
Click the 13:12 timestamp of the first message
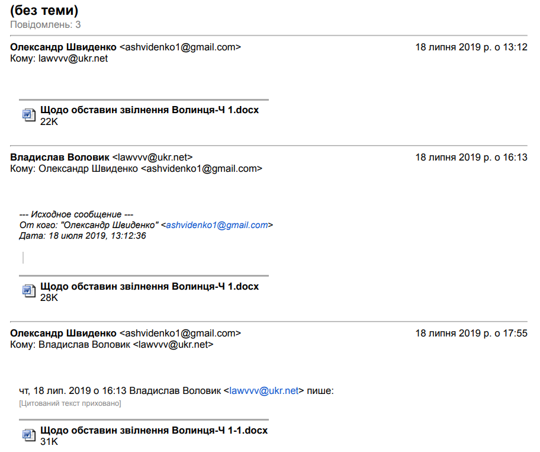471,47
